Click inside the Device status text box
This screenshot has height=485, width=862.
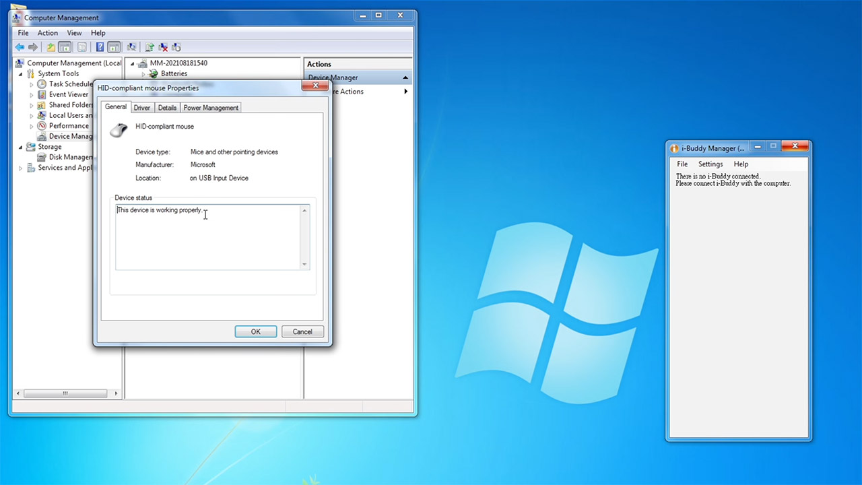[212, 237]
